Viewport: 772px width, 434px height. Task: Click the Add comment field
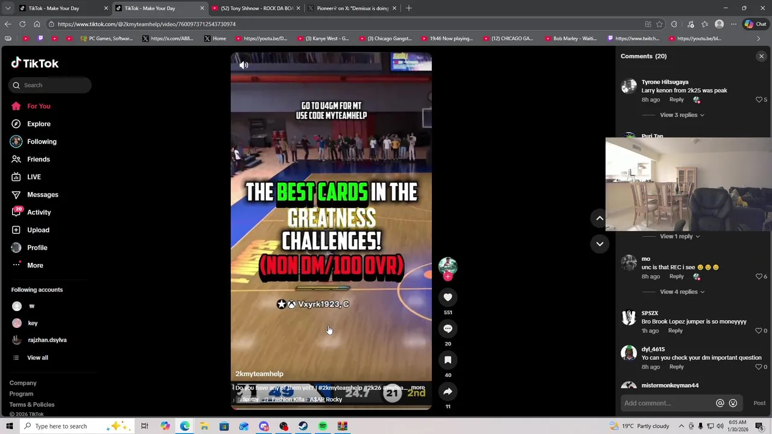coord(668,403)
